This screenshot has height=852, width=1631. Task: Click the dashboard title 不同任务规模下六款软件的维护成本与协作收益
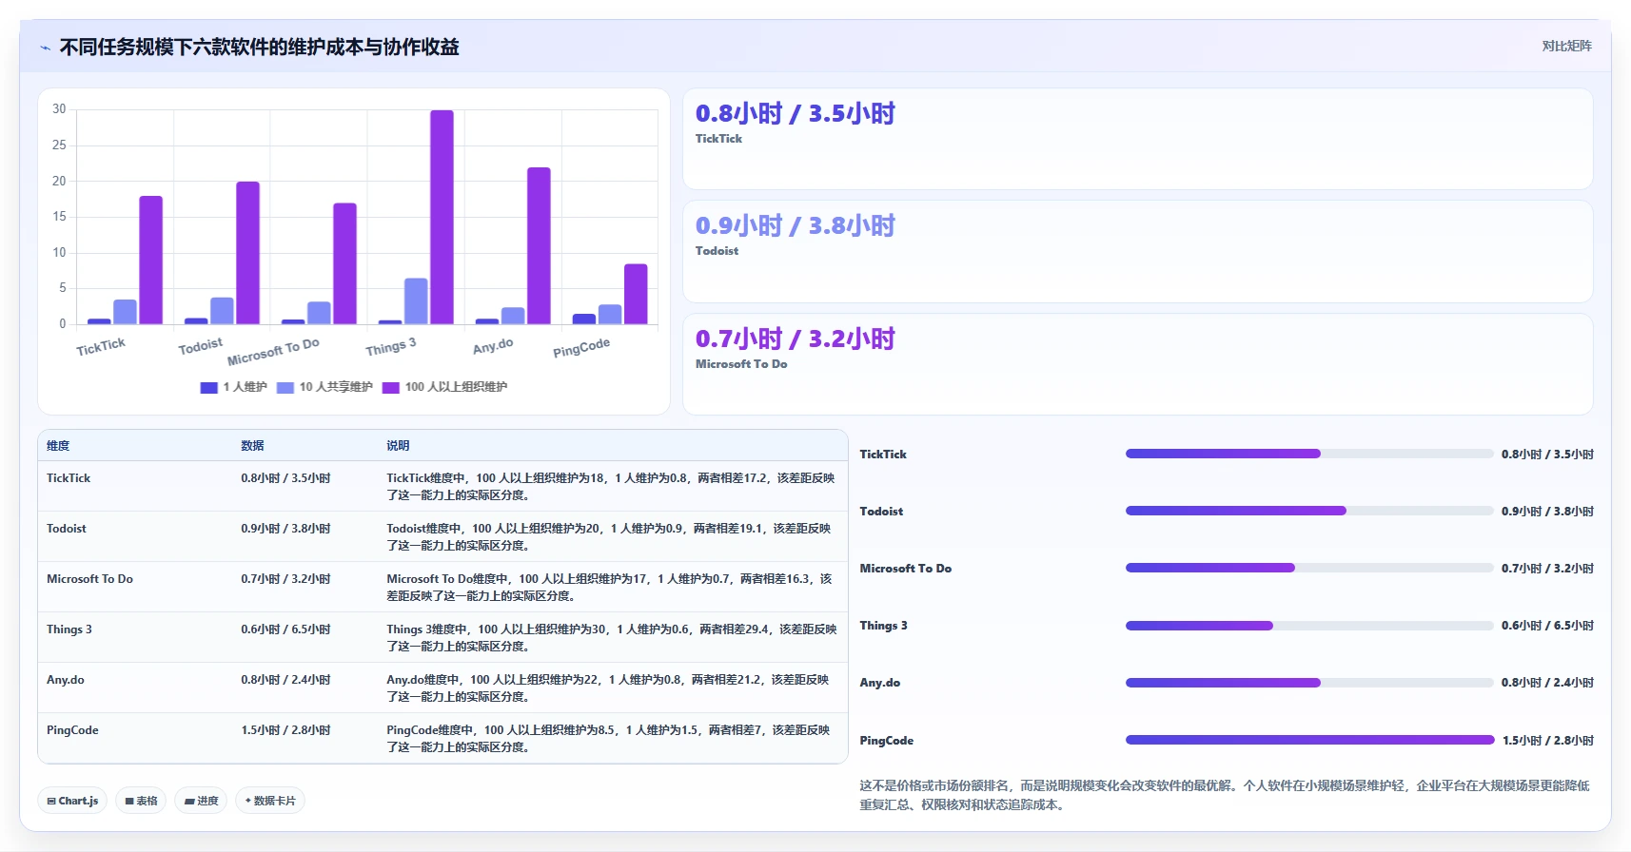259,48
